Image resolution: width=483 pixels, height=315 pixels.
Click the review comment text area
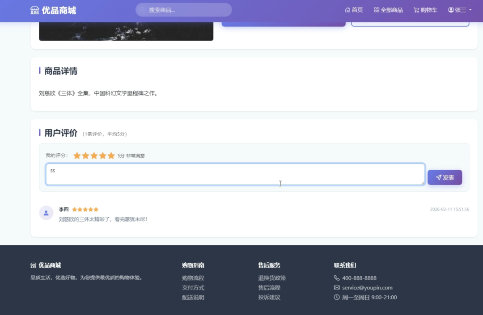coord(235,174)
